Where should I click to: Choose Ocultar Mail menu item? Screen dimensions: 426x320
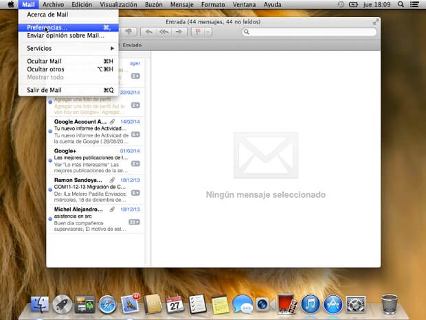(x=69, y=61)
